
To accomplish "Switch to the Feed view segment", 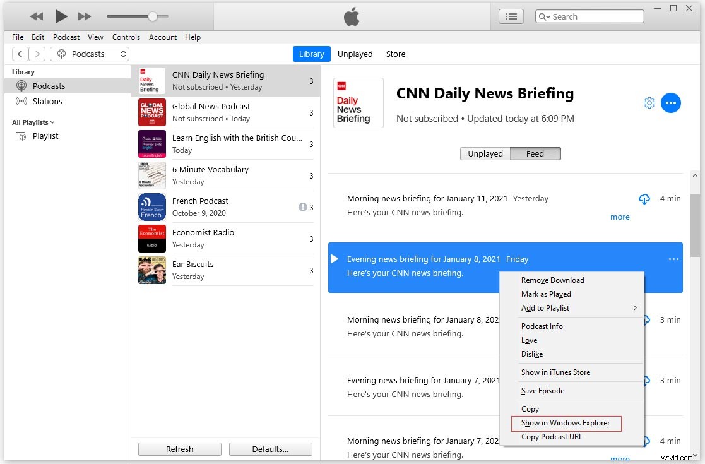I will tap(535, 153).
